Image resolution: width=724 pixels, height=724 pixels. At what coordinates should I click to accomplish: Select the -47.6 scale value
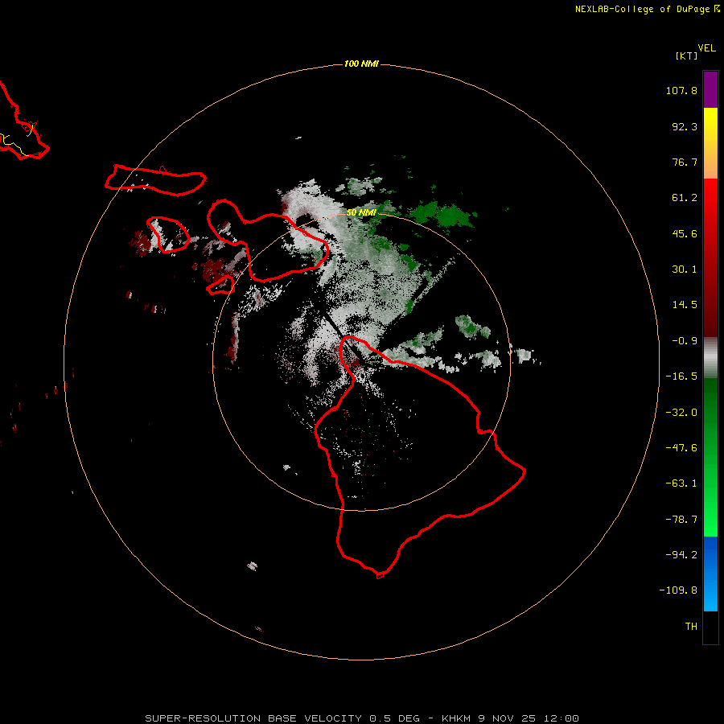(681, 448)
